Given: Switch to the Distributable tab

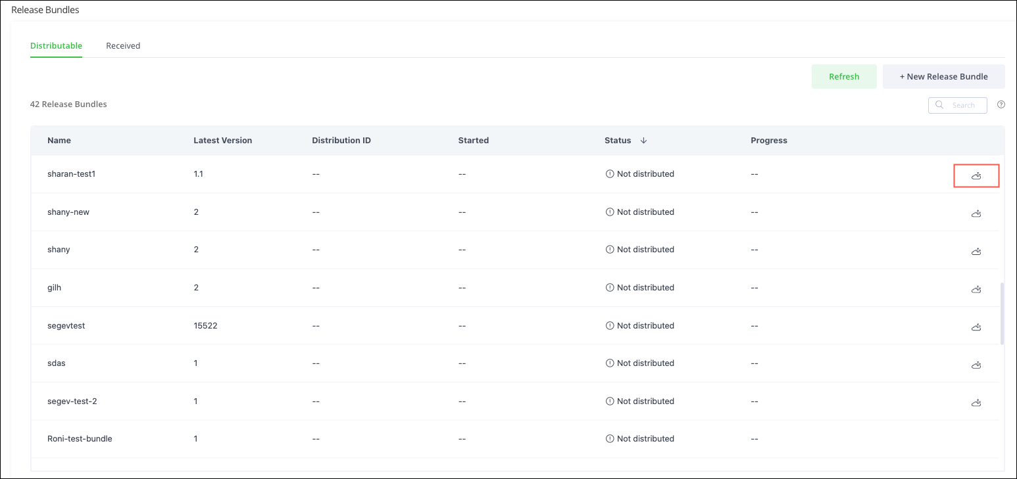Looking at the screenshot, I should [56, 46].
